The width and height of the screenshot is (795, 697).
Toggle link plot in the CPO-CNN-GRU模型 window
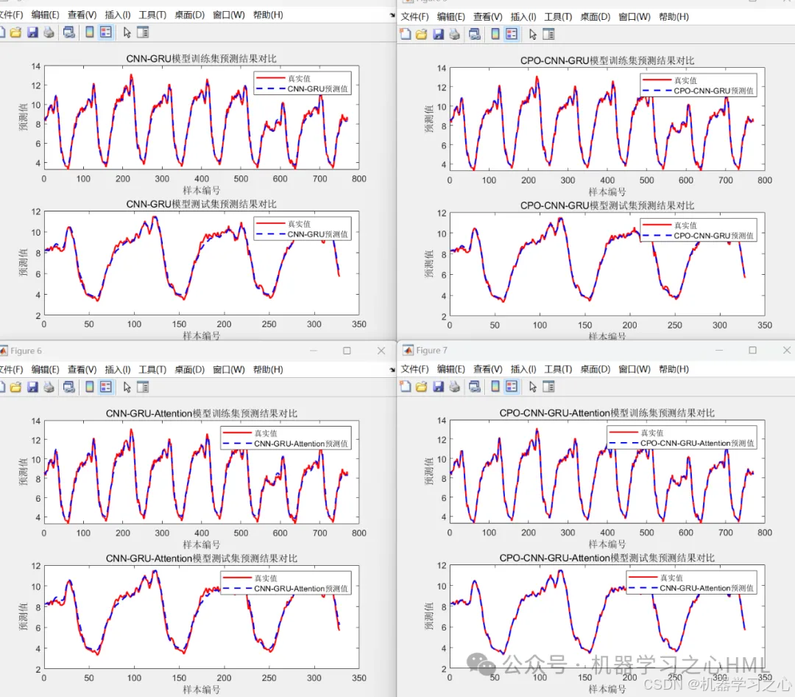475,34
